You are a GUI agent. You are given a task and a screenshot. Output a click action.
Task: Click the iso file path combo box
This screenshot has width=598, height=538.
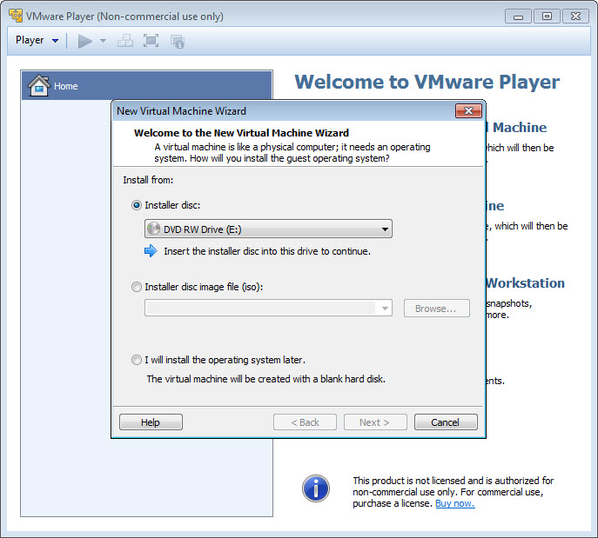[268, 308]
